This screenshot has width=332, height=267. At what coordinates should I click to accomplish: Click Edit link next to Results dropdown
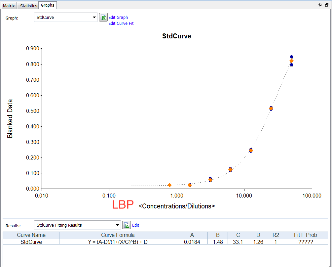(135, 225)
